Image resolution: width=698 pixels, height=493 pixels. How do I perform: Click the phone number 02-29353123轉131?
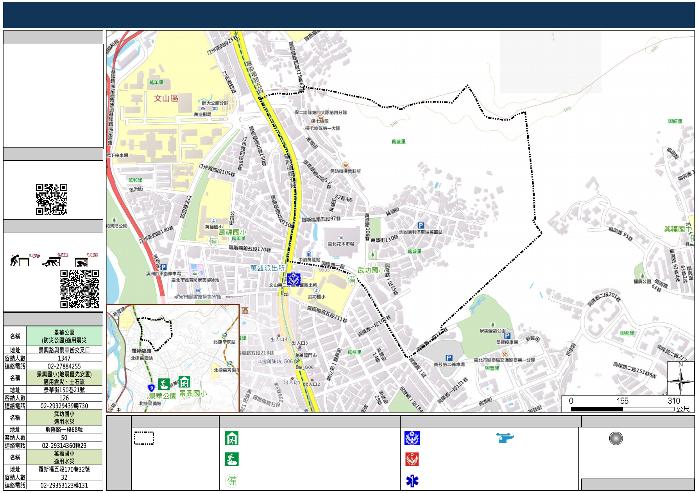[64, 485]
